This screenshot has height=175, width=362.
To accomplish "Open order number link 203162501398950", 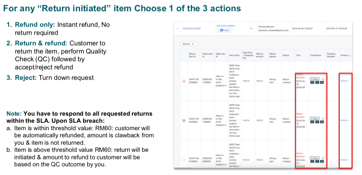I will [225, 25].
